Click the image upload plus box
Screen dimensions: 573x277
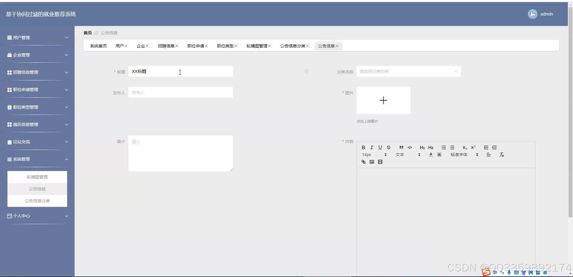point(383,100)
